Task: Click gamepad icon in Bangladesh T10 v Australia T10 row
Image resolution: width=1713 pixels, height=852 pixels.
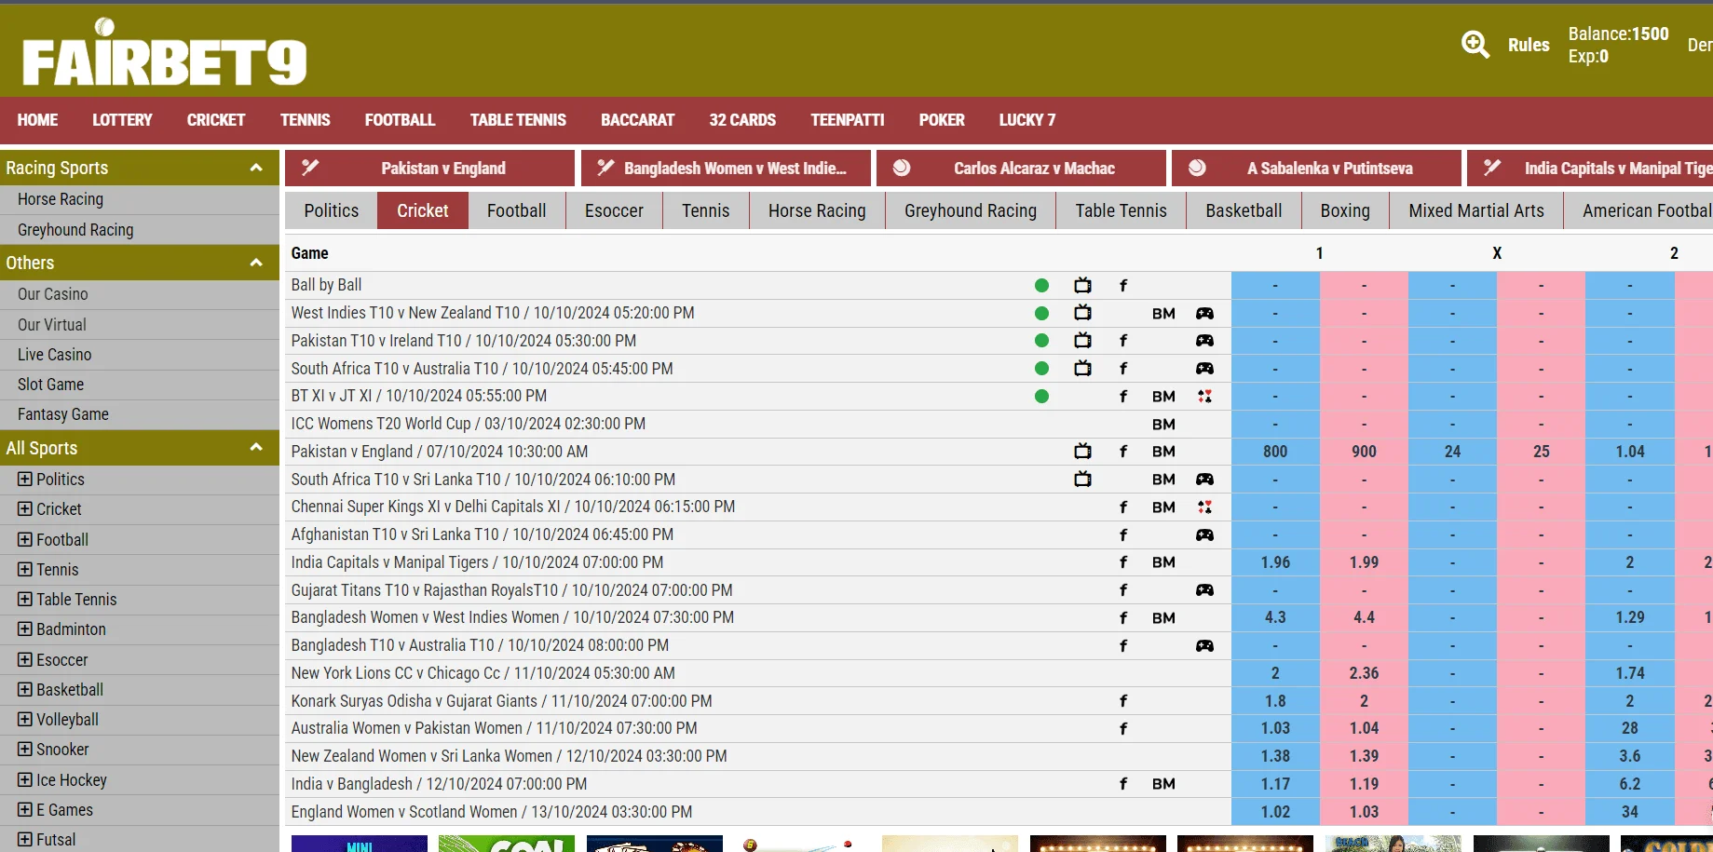Action: coord(1204,646)
